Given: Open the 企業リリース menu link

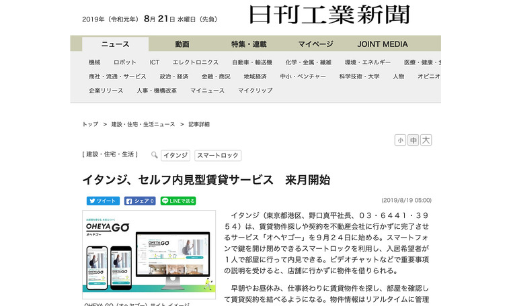Looking at the screenshot, I should 106,90.
